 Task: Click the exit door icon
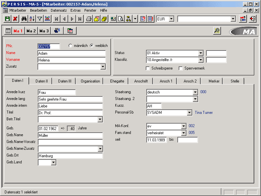pos(253,19)
